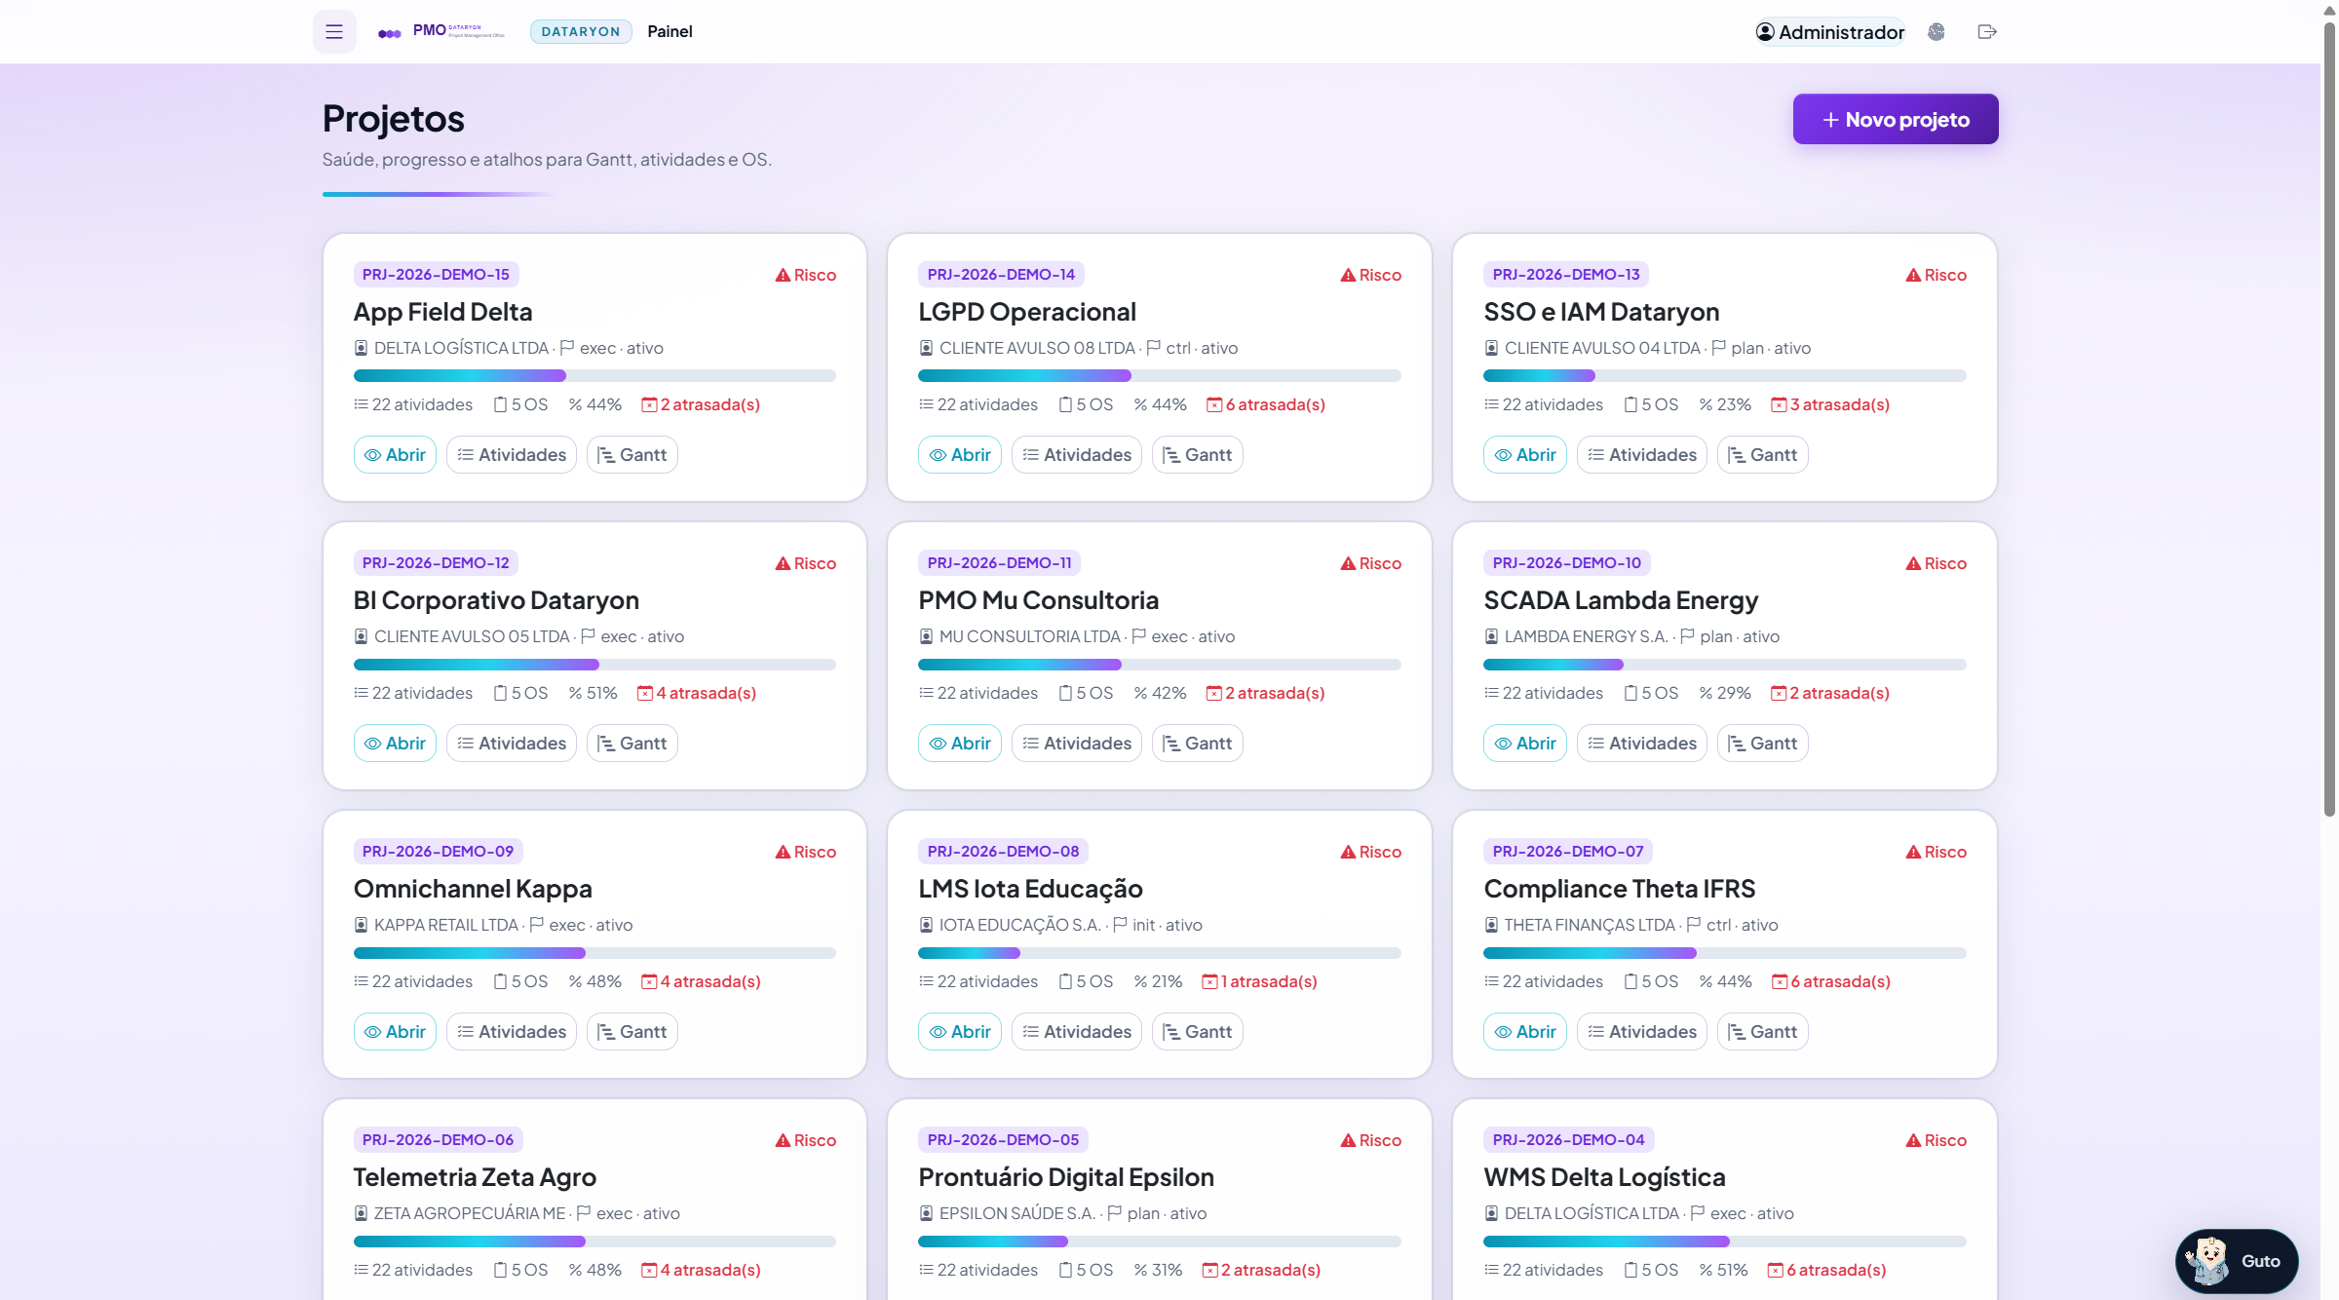The height and width of the screenshot is (1300, 2339).
Task: Open SCADA Lambda Energy with Abrir
Action: (x=1525, y=744)
